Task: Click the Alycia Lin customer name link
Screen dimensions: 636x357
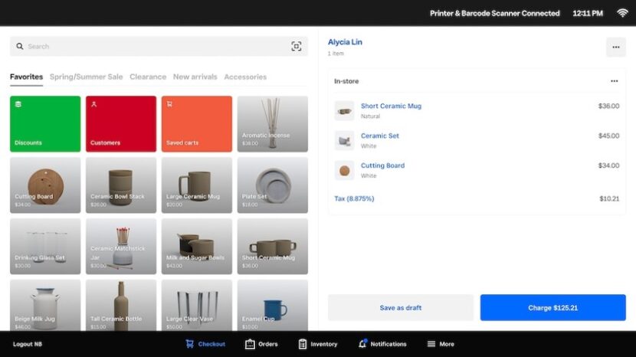Action: (x=345, y=42)
